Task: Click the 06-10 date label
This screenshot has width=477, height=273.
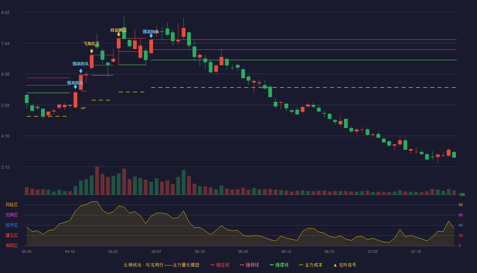Action: pos(286,252)
